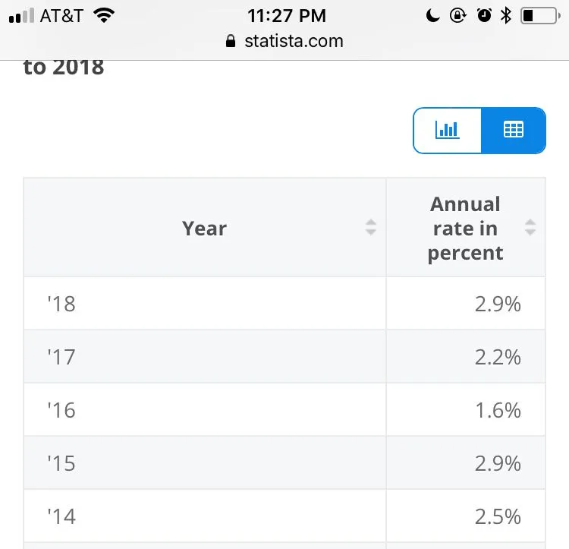Tap the battery indicator icon

(539, 15)
